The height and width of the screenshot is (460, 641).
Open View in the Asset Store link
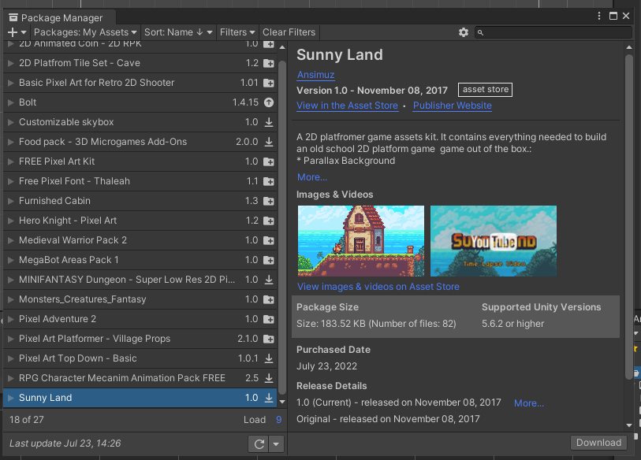coord(347,106)
